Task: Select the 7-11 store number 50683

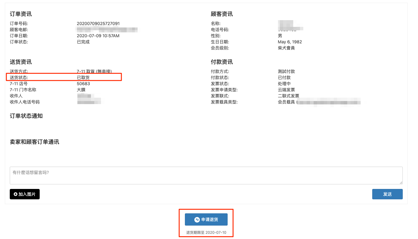Action: [x=83, y=84]
